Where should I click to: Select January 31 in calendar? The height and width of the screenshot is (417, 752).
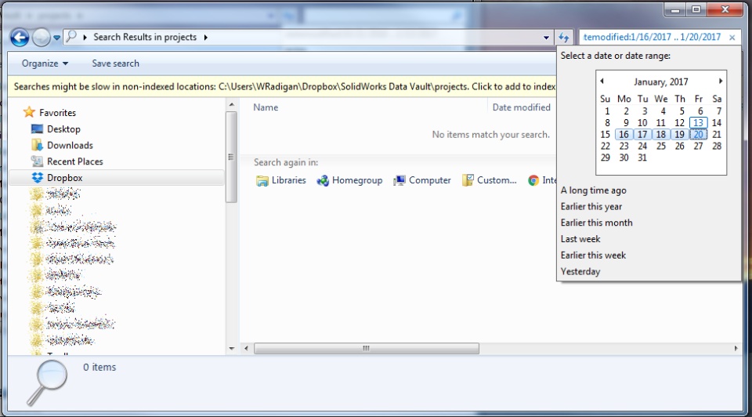click(x=642, y=158)
